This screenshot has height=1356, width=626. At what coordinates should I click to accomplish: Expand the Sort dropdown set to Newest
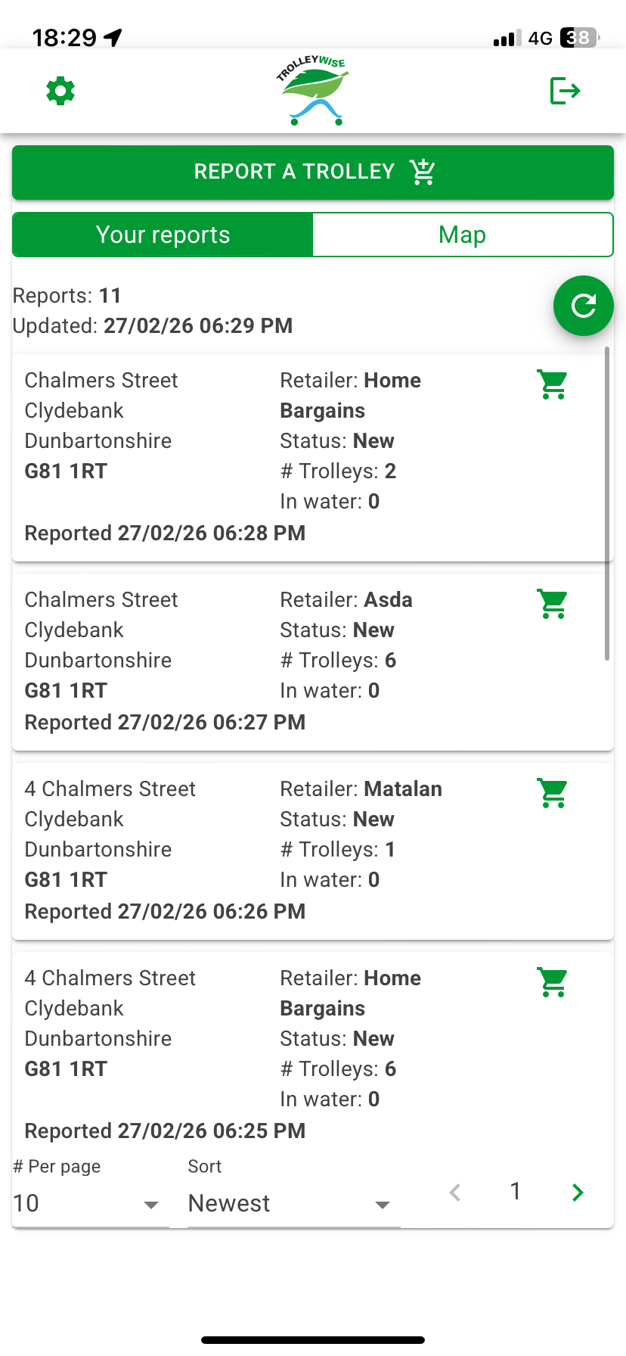291,1203
